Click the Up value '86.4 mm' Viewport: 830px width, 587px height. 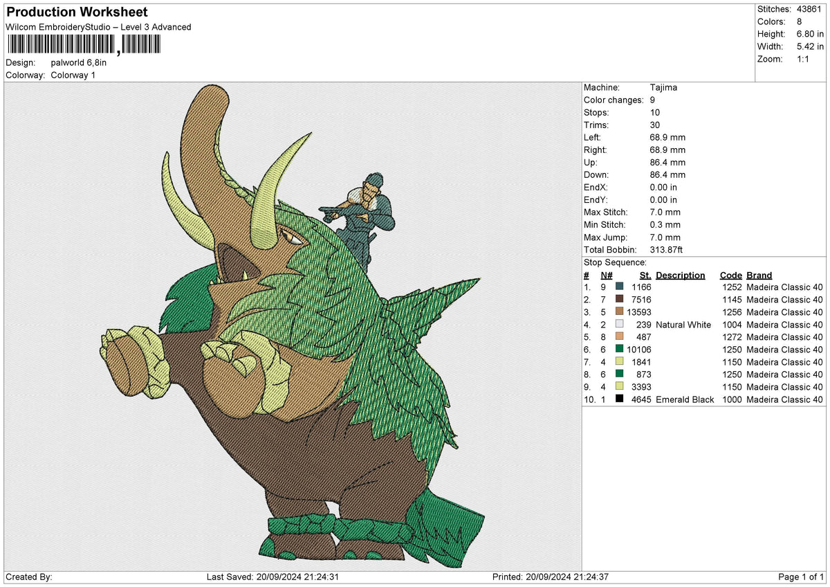pos(667,163)
